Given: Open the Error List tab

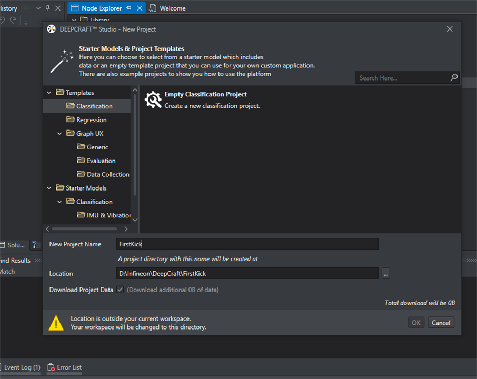Looking at the screenshot, I should click(64, 367).
